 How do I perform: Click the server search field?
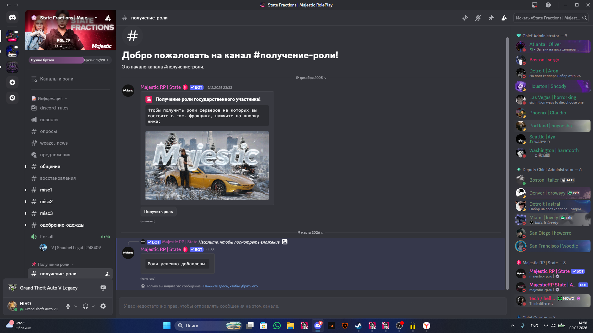548,18
